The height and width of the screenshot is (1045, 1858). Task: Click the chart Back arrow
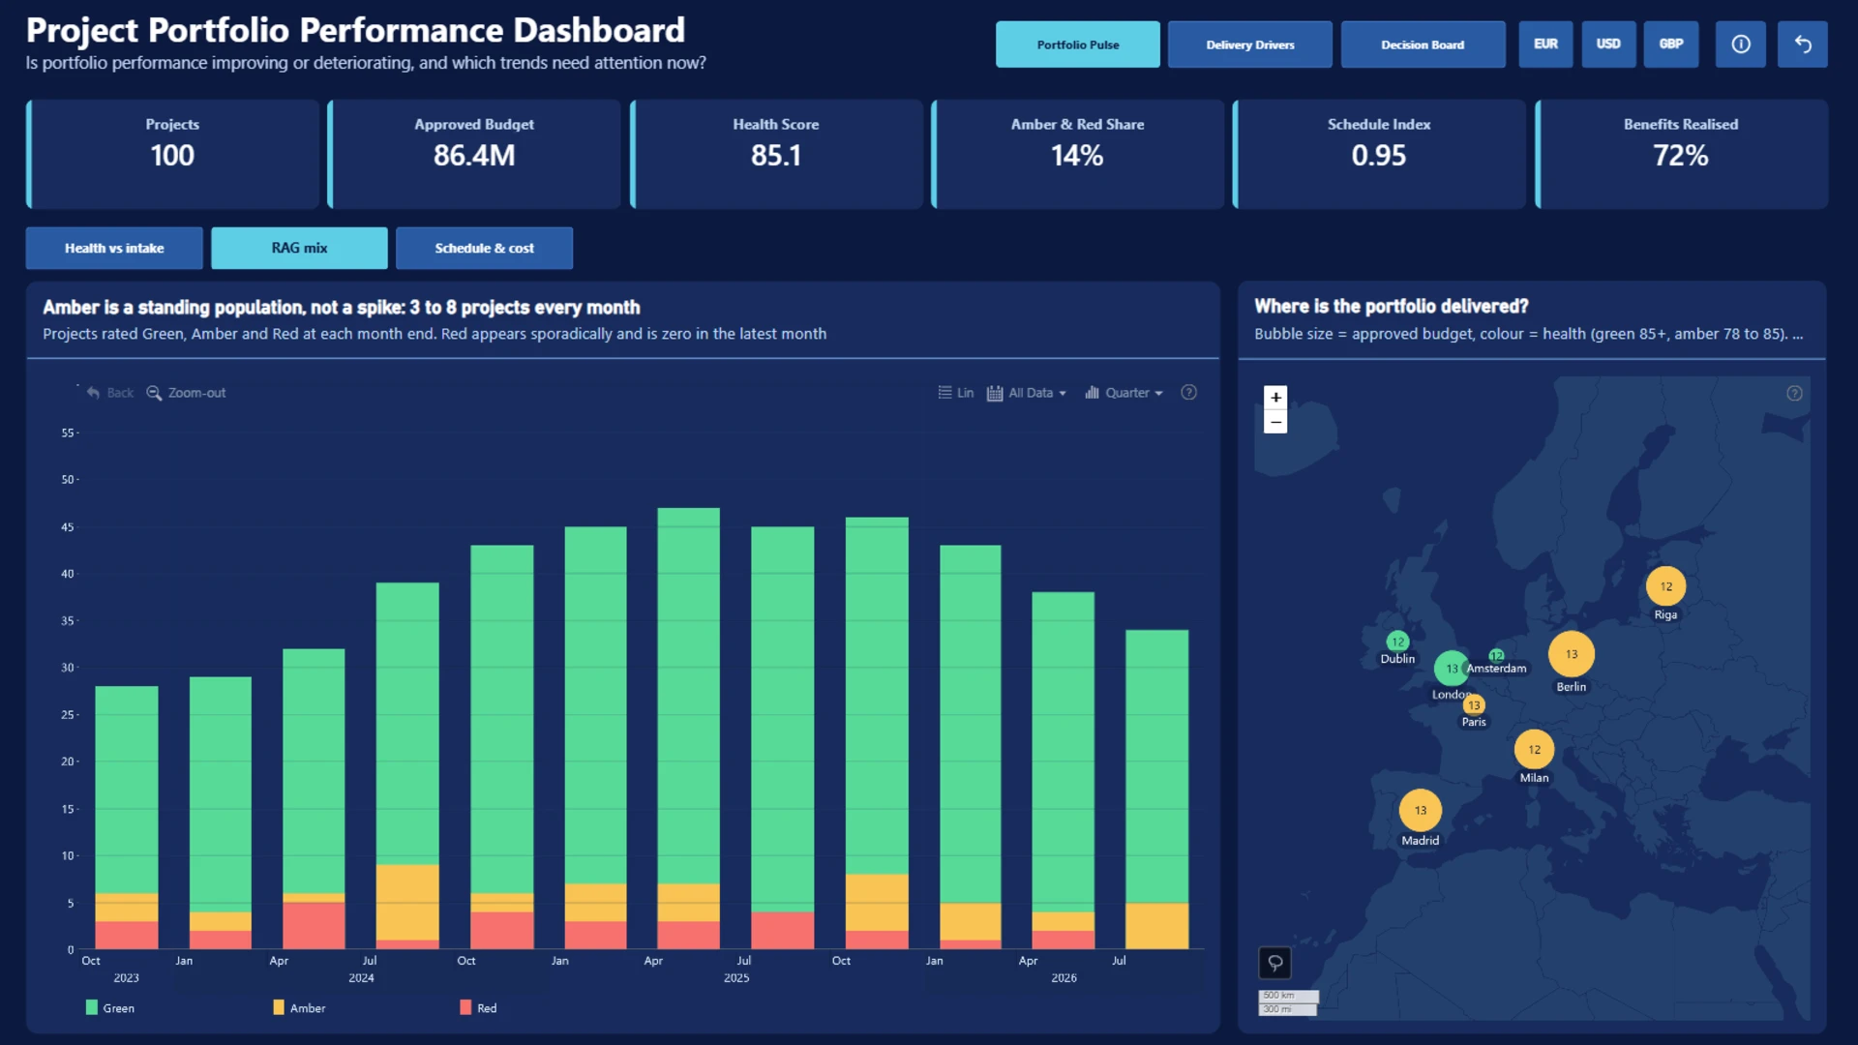(109, 393)
